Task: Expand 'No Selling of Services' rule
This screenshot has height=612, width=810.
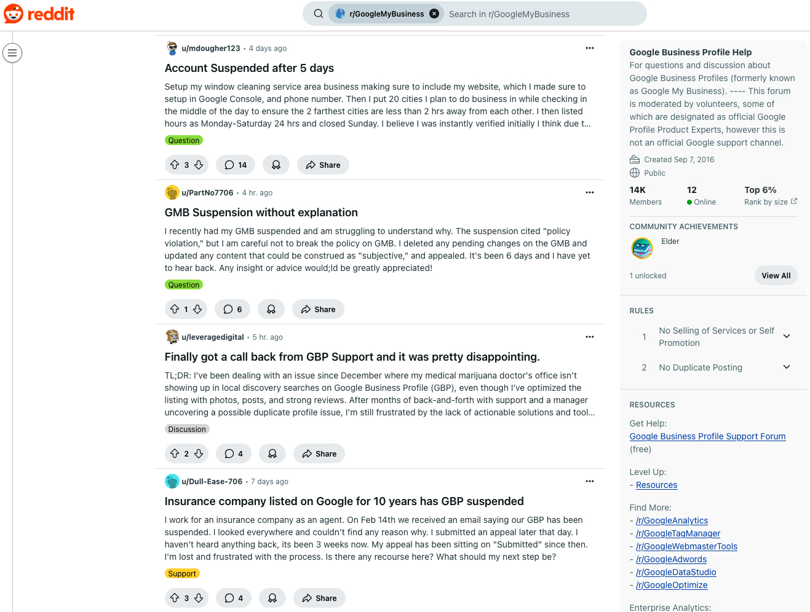Action: pyautogui.click(x=786, y=336)
